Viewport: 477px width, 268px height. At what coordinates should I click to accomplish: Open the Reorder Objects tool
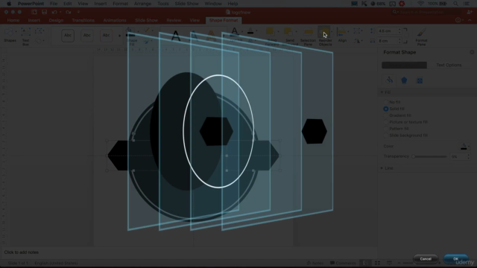coord(325,36)
